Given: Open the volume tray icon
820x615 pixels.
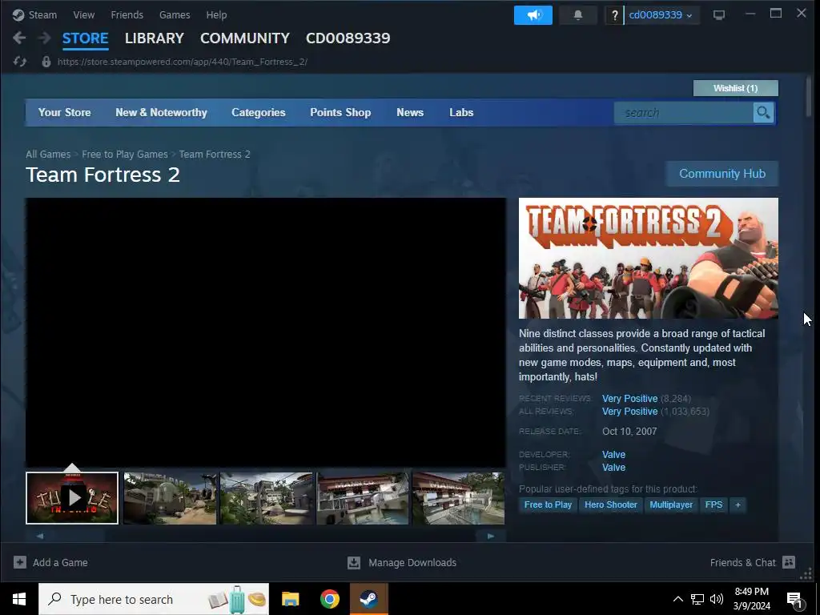Looking at the screenshot, I should point(717,599).
